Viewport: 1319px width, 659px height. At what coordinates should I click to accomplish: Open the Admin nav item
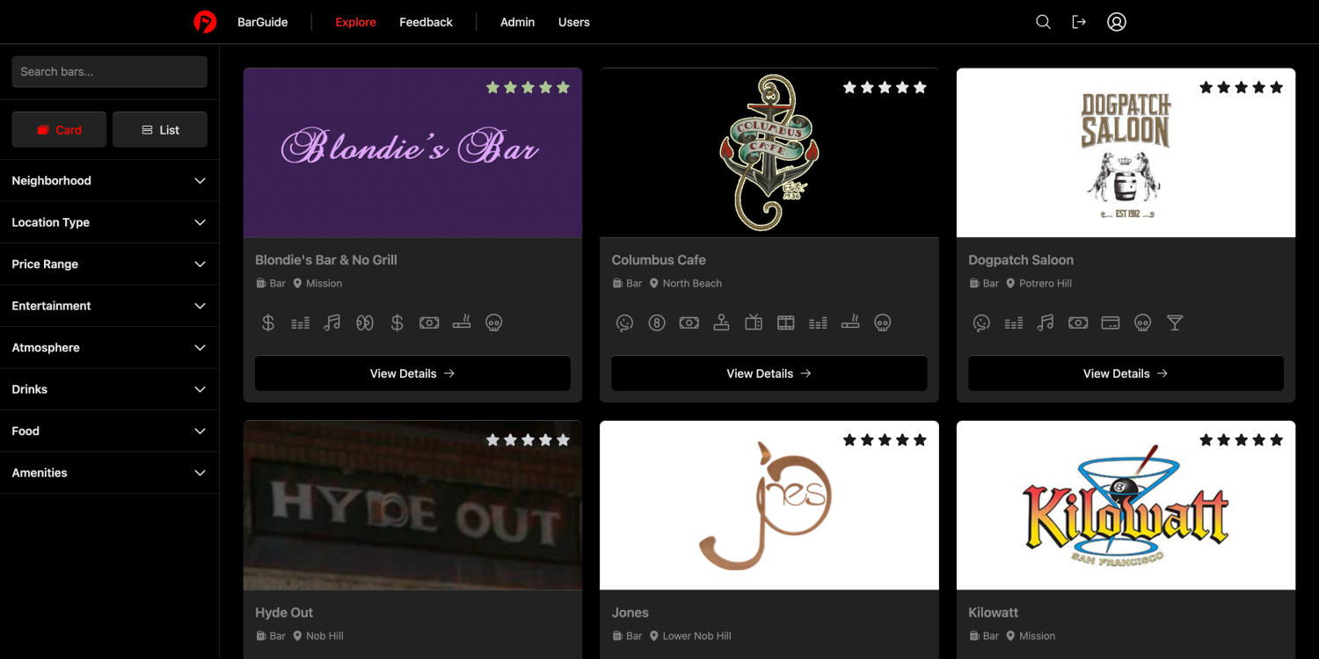point(517,22)
